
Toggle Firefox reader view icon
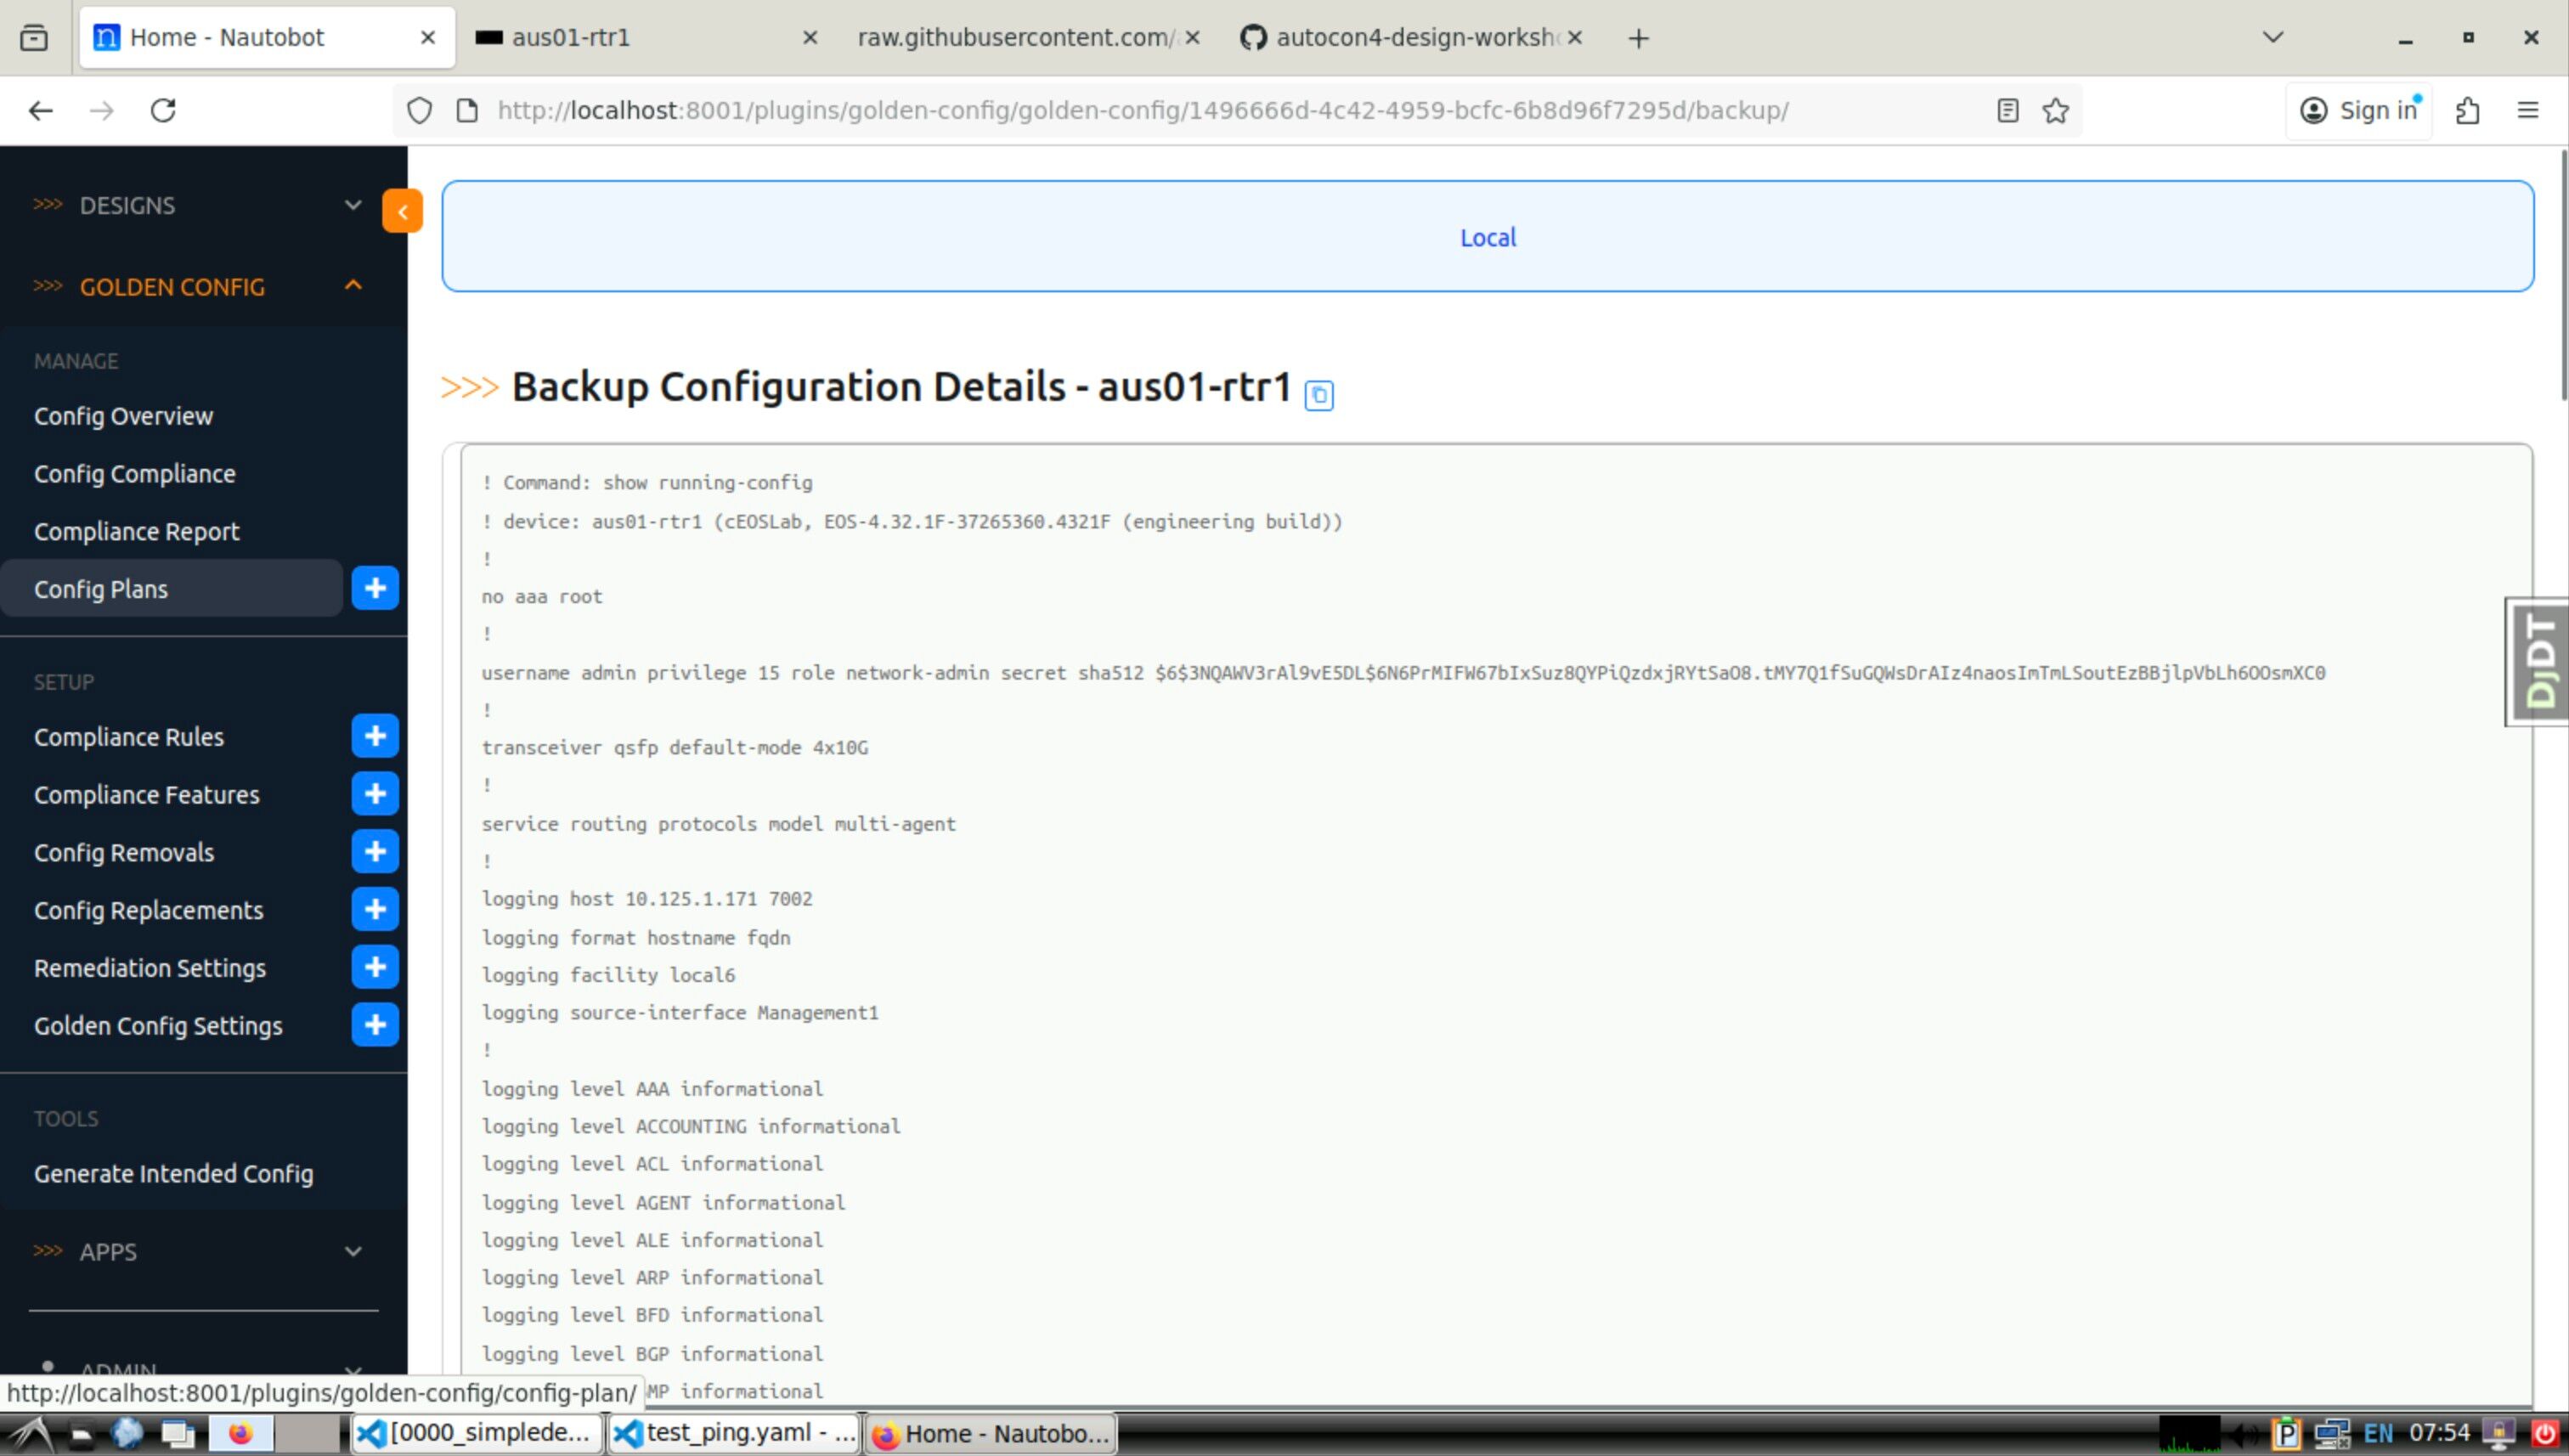click(x=2007, y=110)
